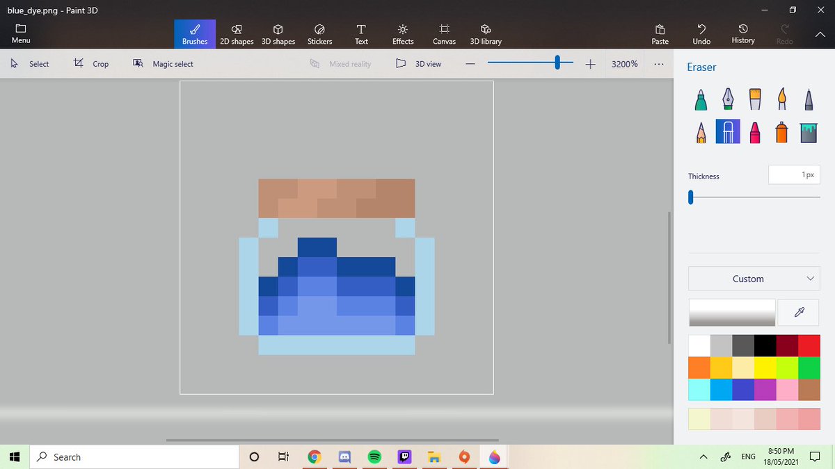Image resolution: width=835 pixels, height=469 pixels.
Task: Choose the black color swatch
Action: pyautogui.click(x=765, y=346)
